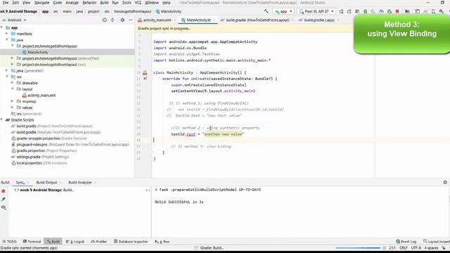
Task: Open proguard-rules.pro file
Action: [70, 145]
